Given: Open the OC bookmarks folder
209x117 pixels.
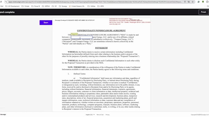Looking at the screenshot, I should click(54, 6).
